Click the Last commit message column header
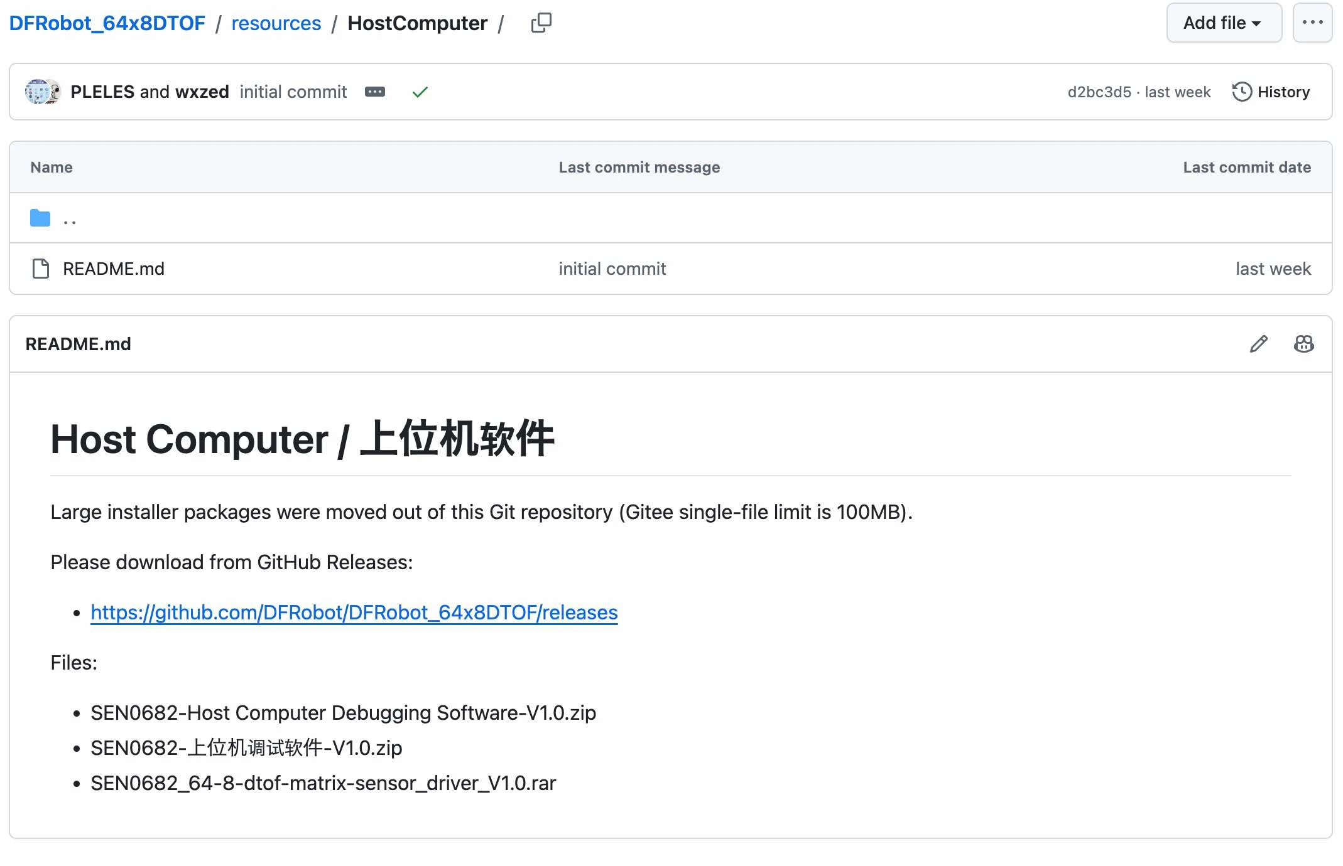Image resolution: width=1343 pixels, height=866 pixels. tap(639, 167)
